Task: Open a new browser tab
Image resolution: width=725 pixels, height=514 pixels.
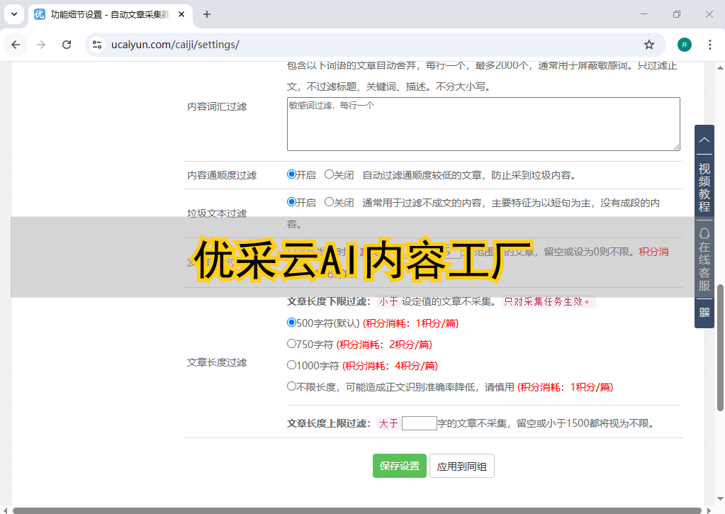Action: 207,14
